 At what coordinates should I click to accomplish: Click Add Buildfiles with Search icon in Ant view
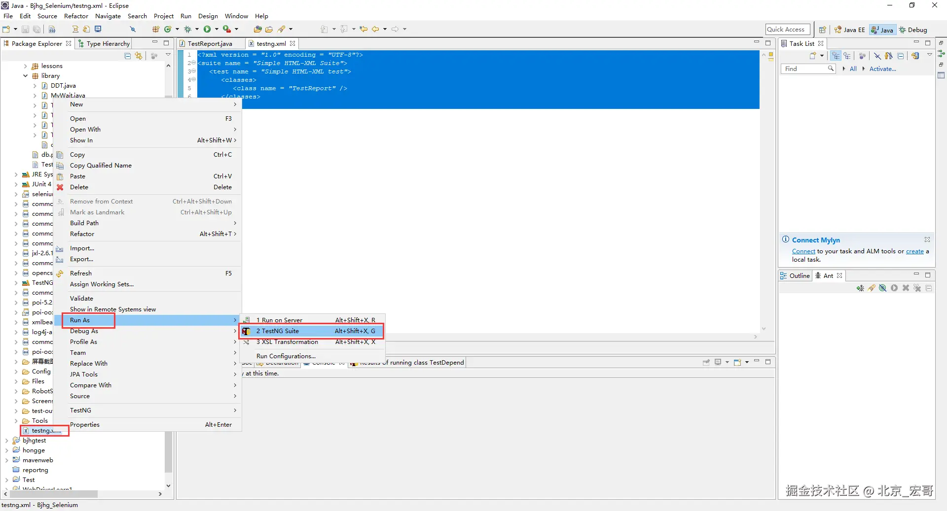pos(872,288)
